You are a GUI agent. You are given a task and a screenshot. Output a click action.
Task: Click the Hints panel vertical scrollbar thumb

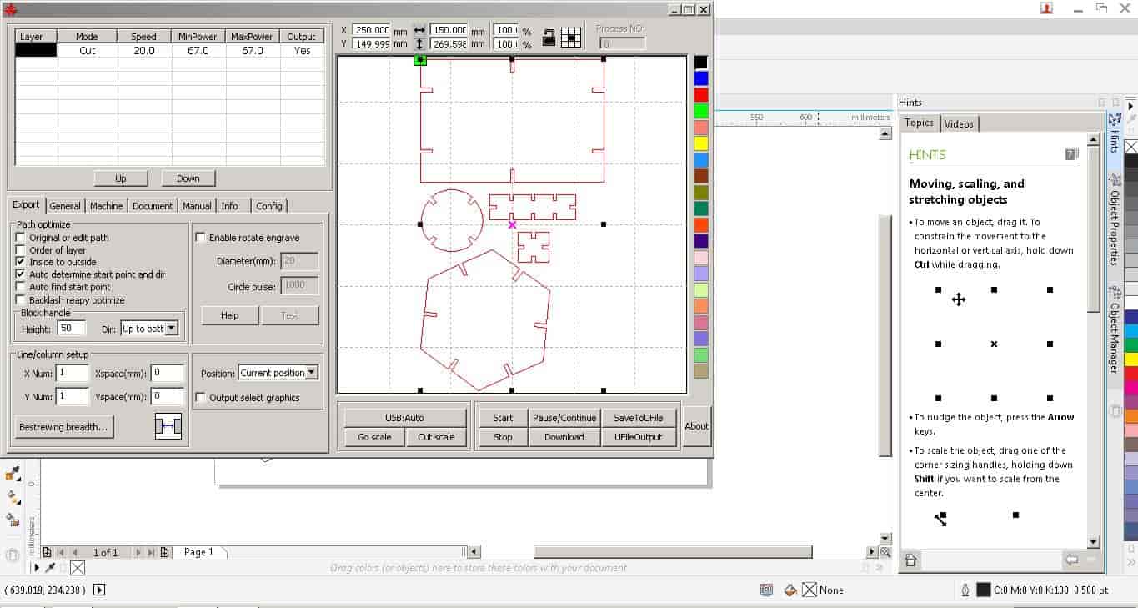click(1094, 230)
